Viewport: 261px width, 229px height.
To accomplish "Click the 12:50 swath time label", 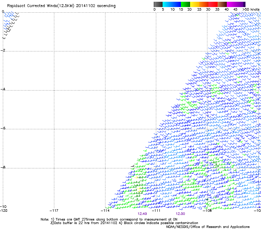I will click(x=180, y=214).
